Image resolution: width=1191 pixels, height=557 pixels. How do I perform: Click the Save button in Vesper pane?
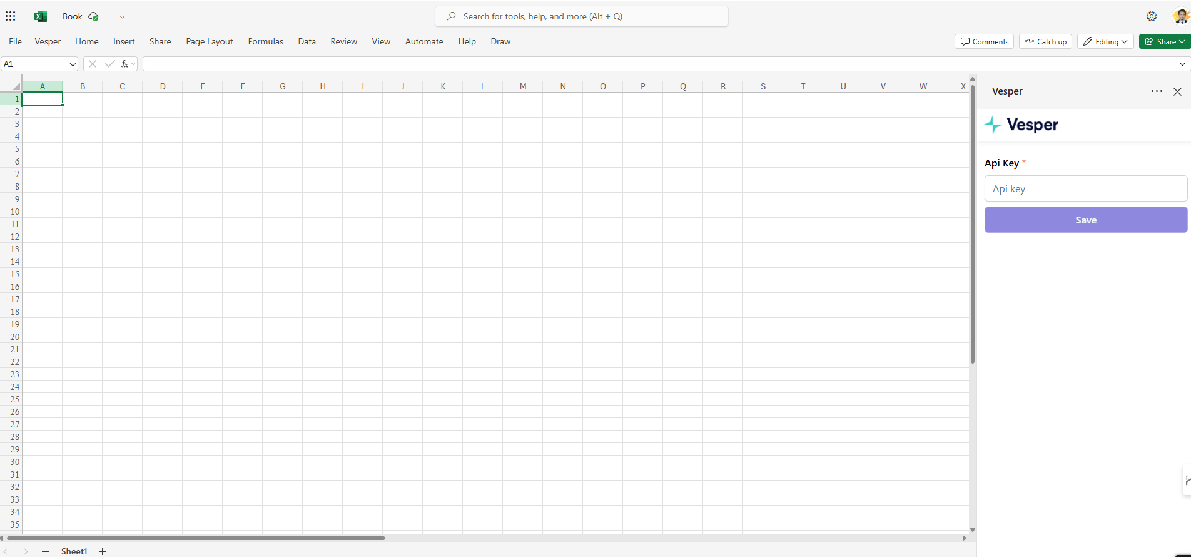pyautogui.click(x=1086, y=220)
